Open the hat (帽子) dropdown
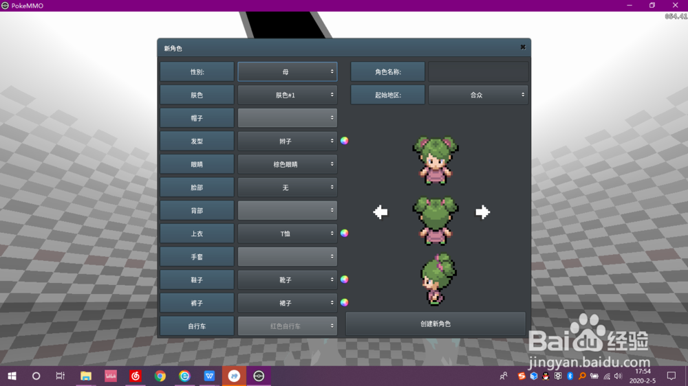This screenshot has height=386, width=688. pyautogui.click(x=288, y=118)
